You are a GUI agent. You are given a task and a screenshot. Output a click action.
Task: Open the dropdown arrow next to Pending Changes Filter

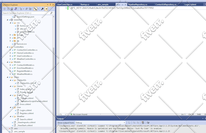point(24,9)
